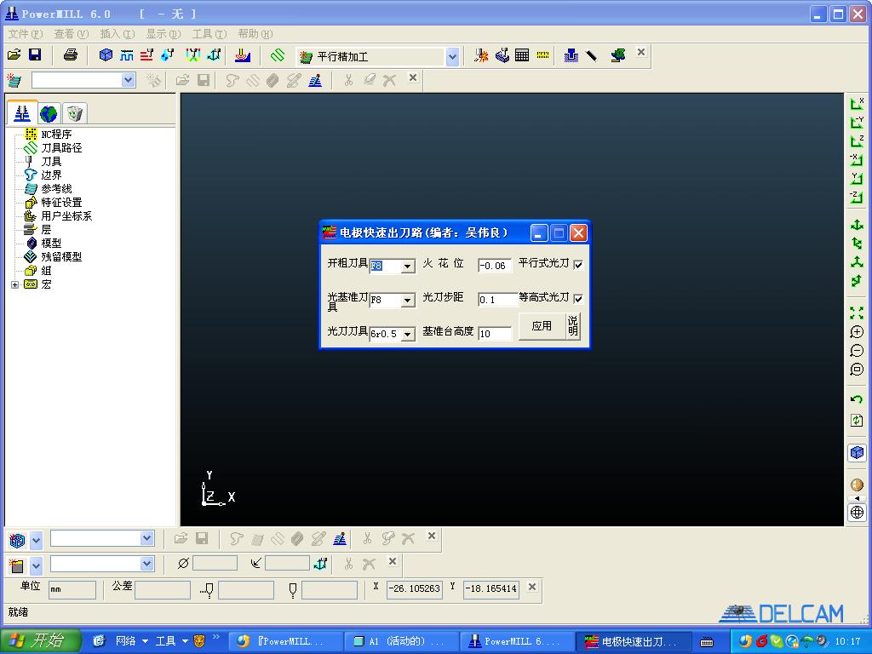Viewport: 872px width, 654px height.
Task: View from -Y axis icon
Action: [857, 123]
